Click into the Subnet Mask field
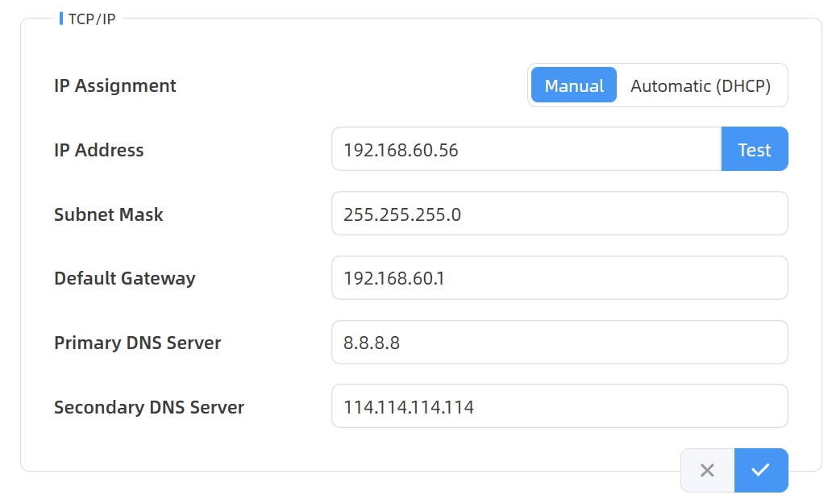Viewport: 832px width, 499px height. 559,214
